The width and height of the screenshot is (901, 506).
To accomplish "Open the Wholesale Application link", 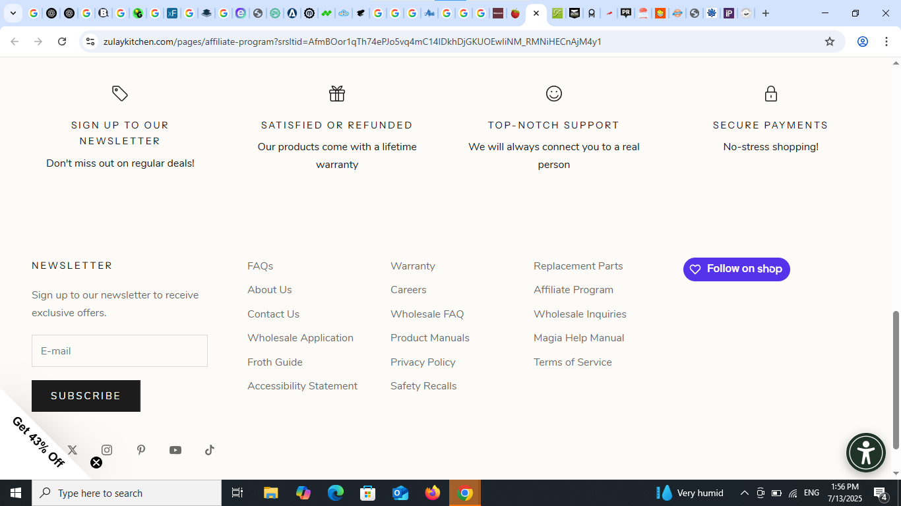I will [301, 338].
